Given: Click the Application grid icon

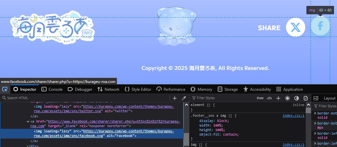Looking at the screenshot, I should 279,89.
